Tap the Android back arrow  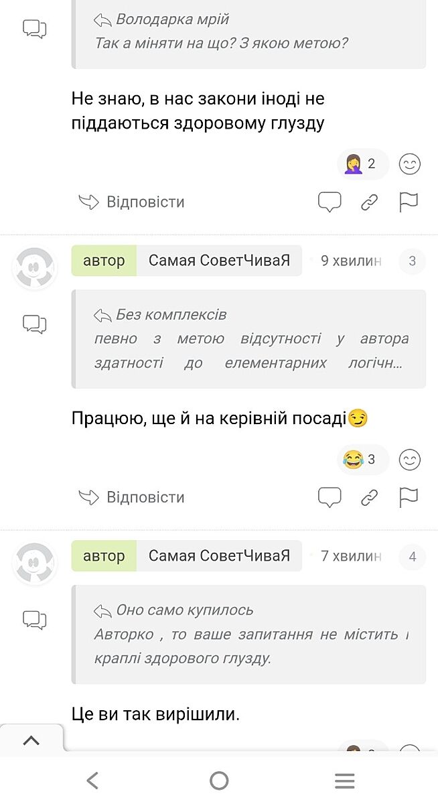(92, 781)
